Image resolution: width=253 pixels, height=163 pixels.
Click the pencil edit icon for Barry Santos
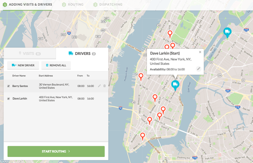pyautogui.click(x=99, y=86)
